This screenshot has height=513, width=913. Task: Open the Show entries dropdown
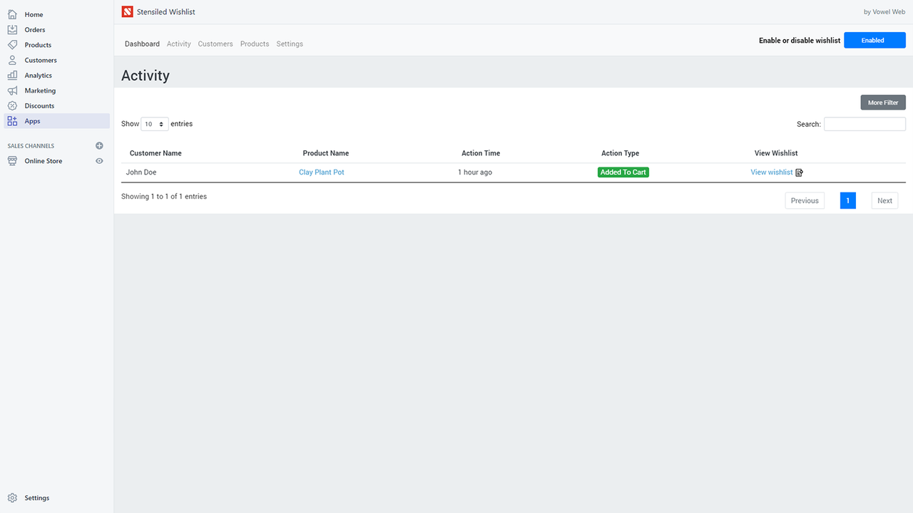coord(154,123)
